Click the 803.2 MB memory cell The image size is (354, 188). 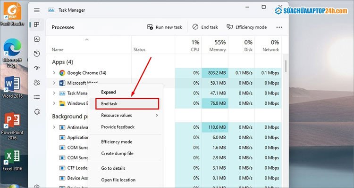click(x=215, y=73)
